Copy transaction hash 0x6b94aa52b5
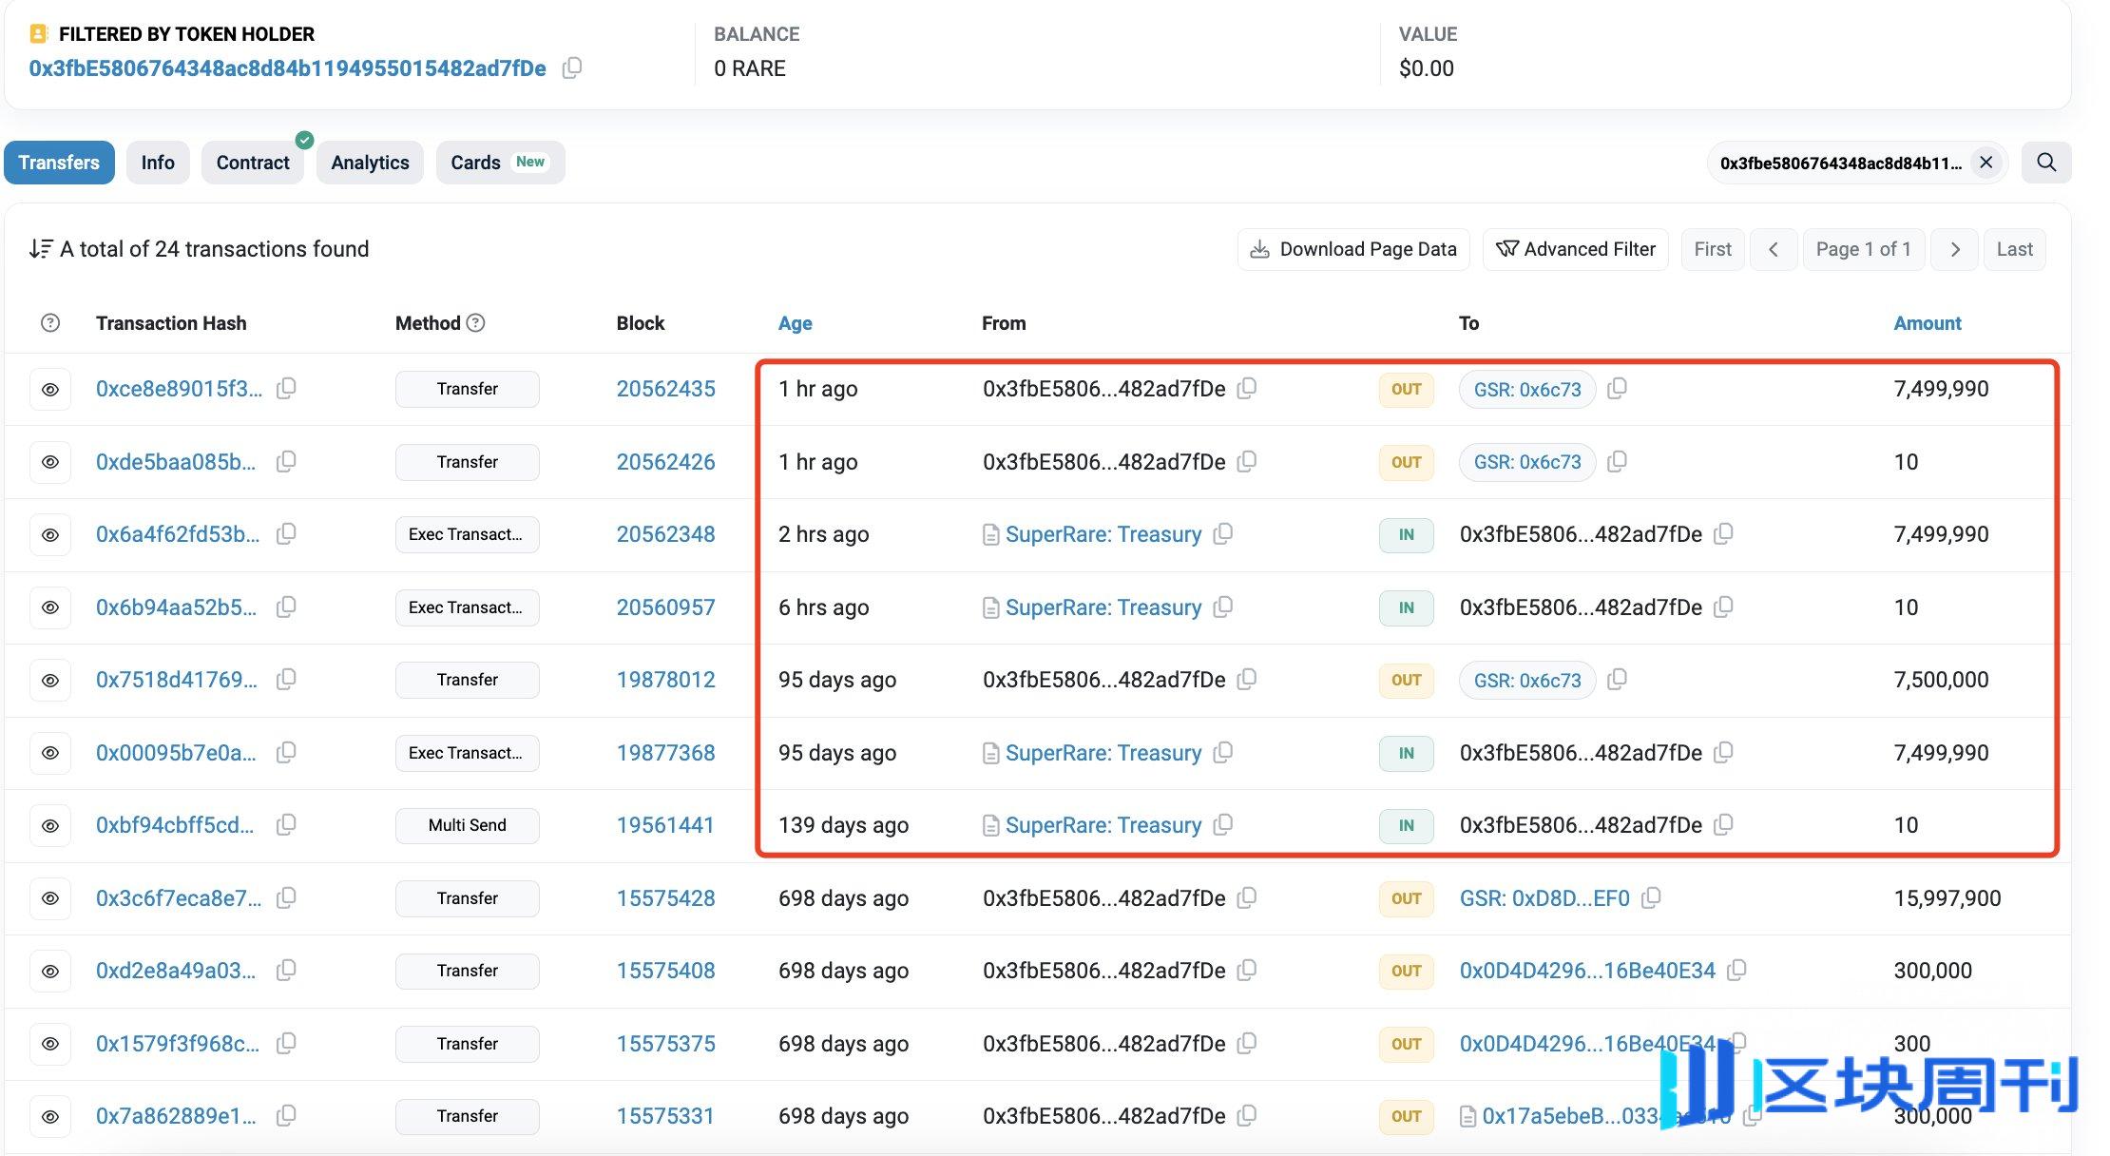Screen dimensions: 2110x1156 pyautogui.click(x=286, y=607)
